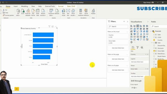Choose the gauge visualization
167x94 pixels.
tap(144, 34)
